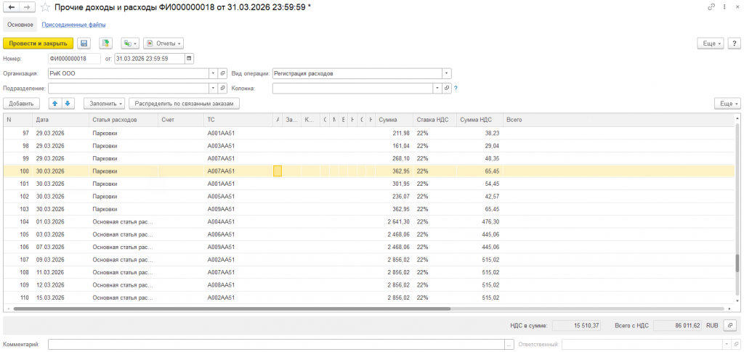This screenshot has height=352, width=744.
Task: Click the Сумма column header
Action: [394, 120]
